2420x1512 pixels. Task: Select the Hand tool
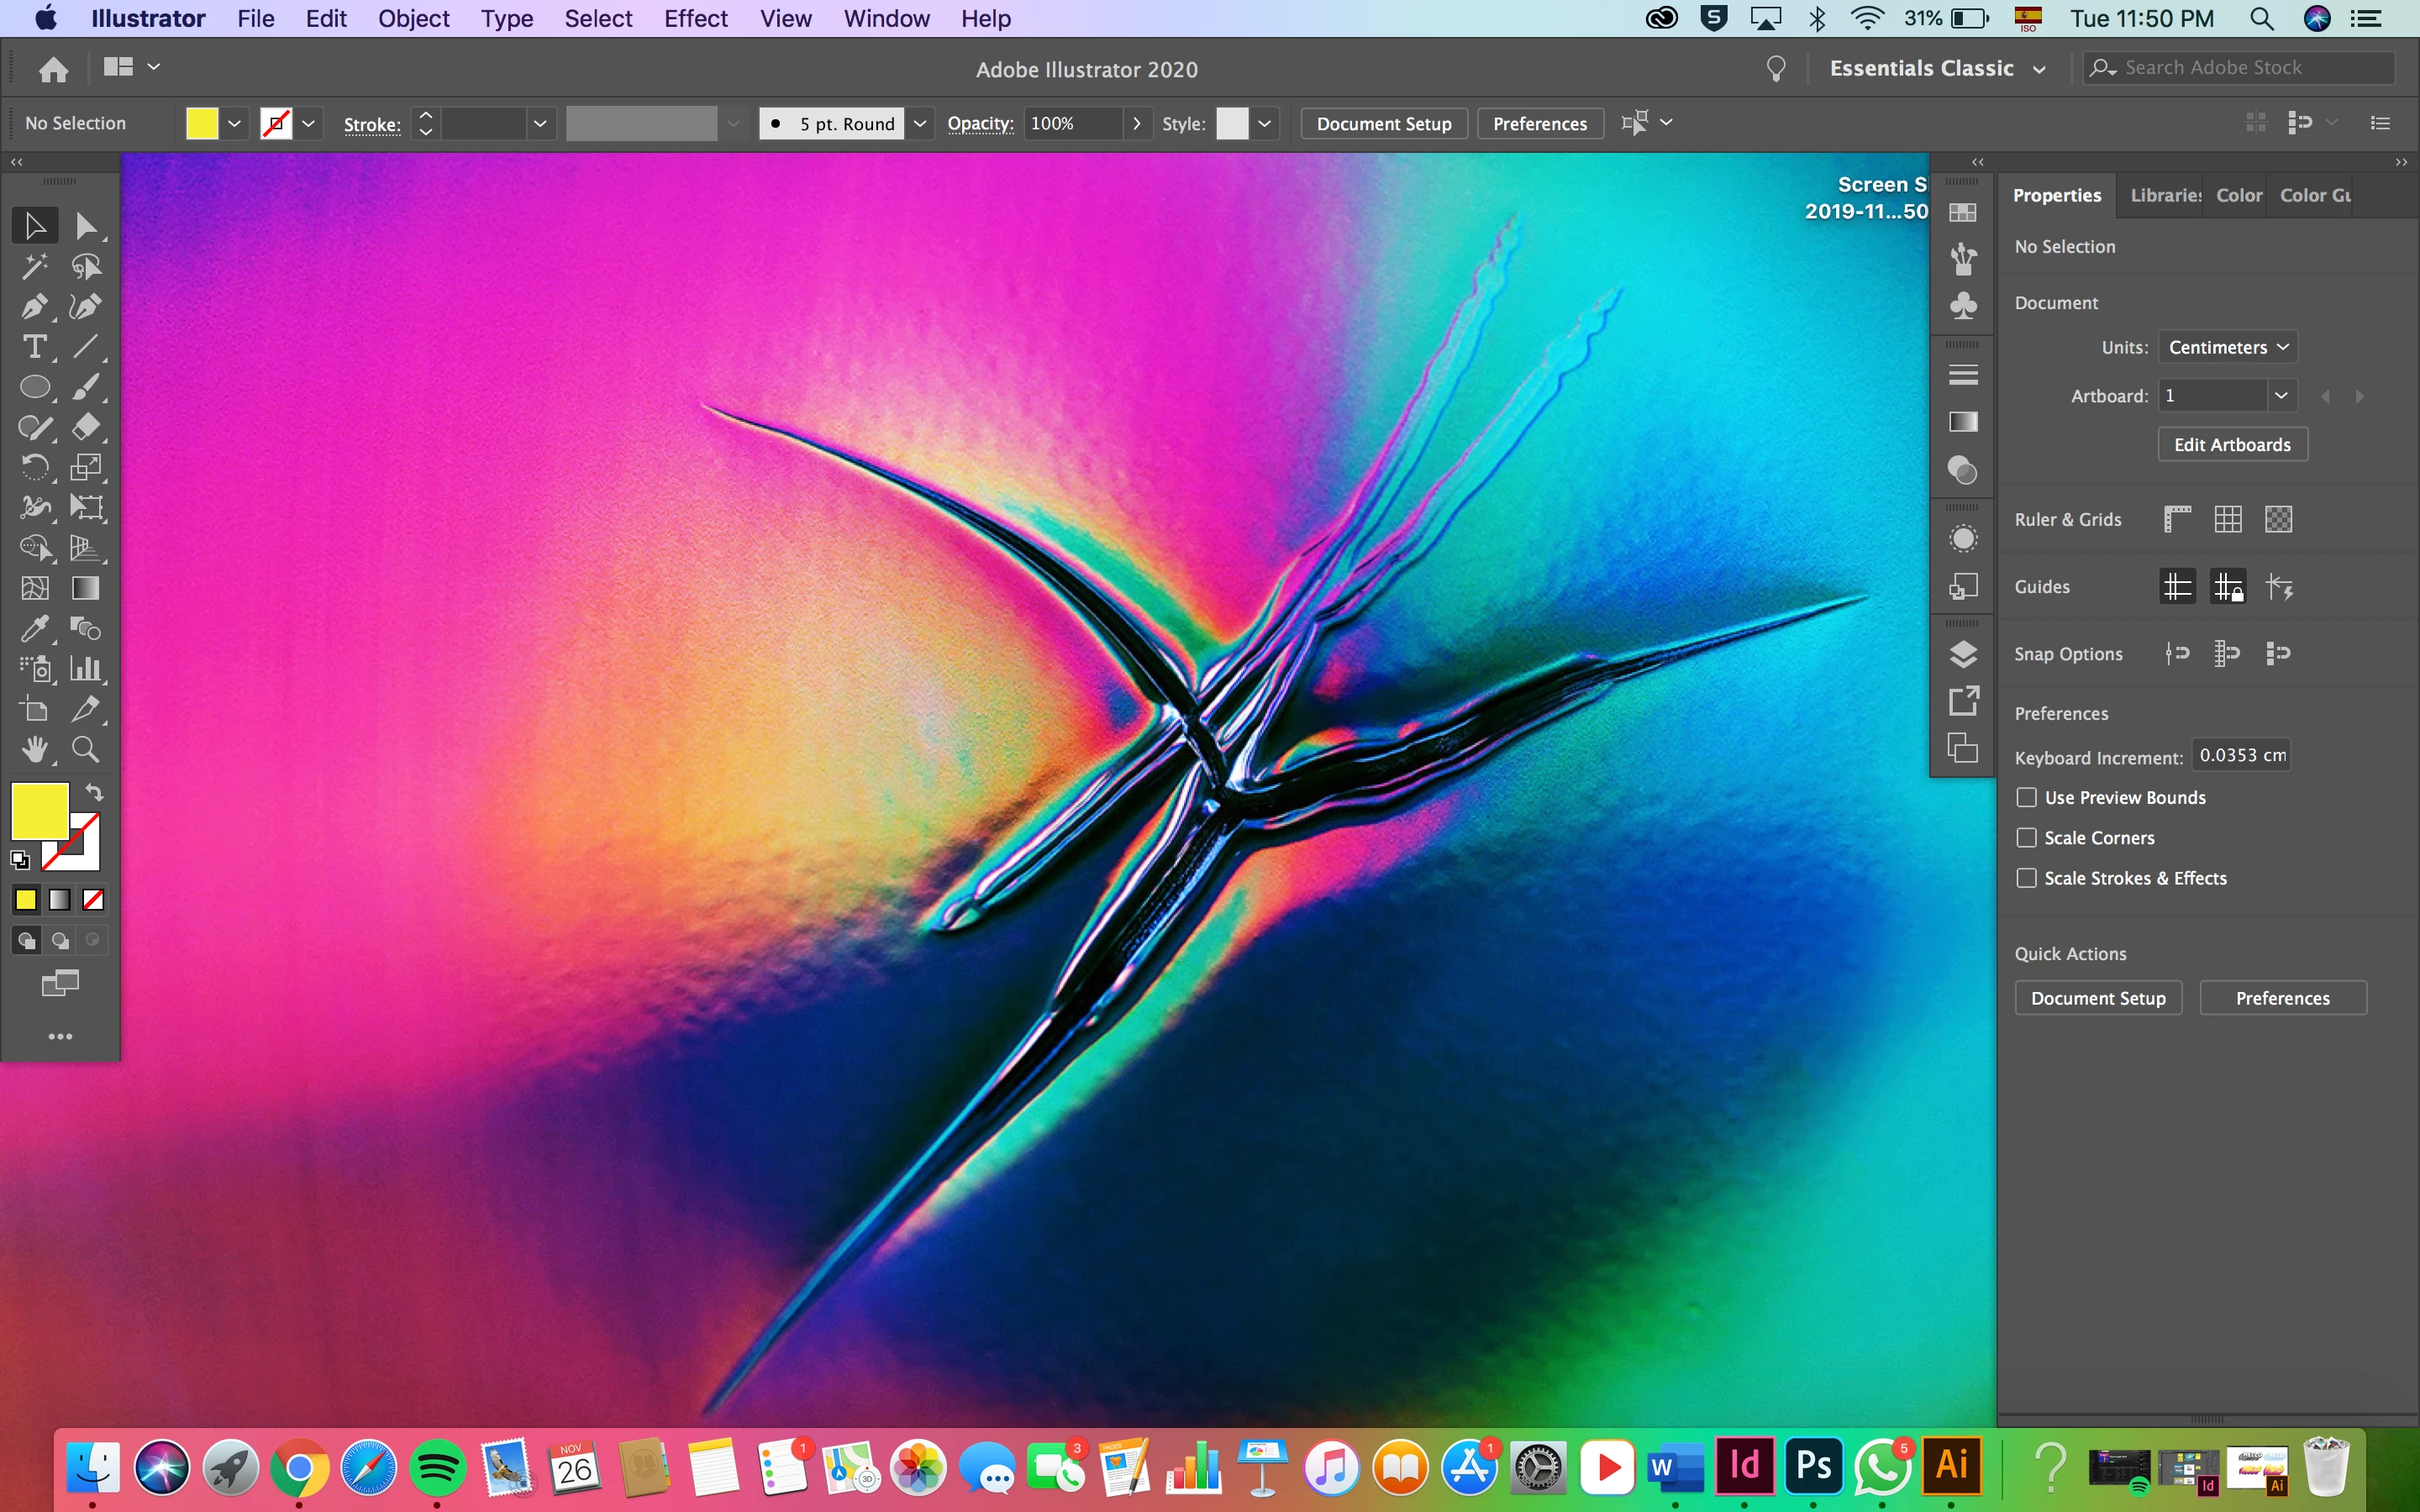pos(34,750)
